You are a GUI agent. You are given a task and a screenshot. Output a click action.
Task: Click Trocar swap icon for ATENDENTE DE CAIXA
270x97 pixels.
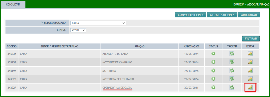click(x=232, y=54)
